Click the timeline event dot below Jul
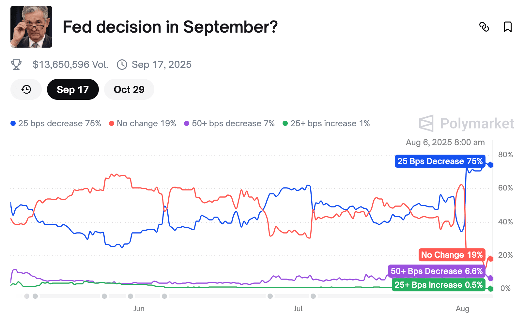 [313, 296]
